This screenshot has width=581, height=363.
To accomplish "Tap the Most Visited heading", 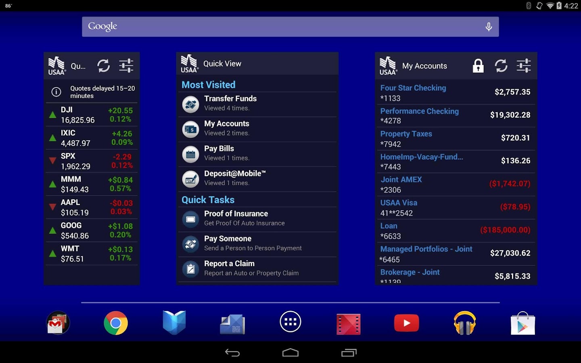I will 209,85.
